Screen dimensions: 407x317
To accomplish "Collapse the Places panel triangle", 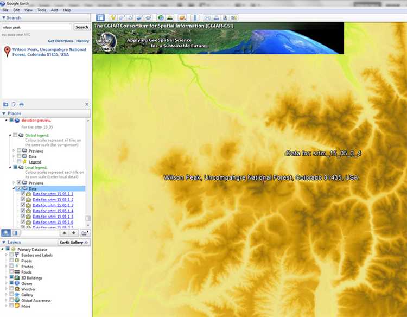I will (x=4, y=113).
